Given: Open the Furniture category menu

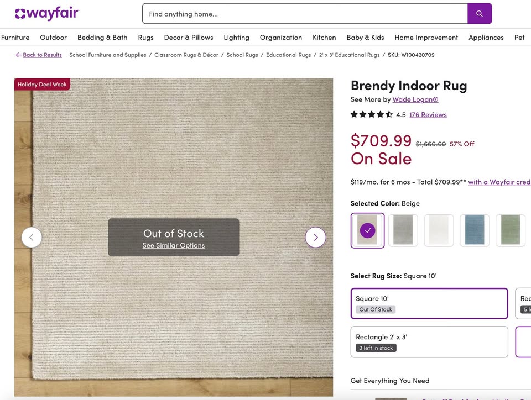Looking at the screenshot, I should [15, 38].
